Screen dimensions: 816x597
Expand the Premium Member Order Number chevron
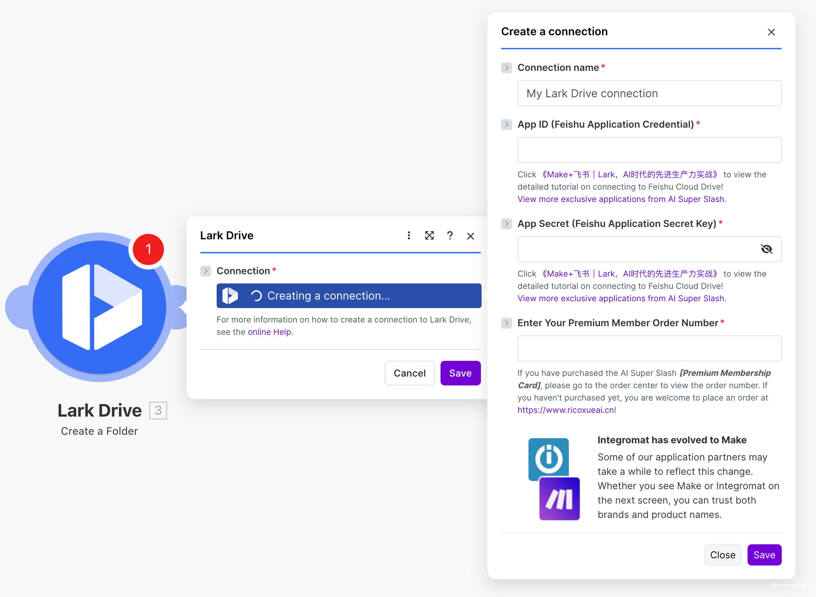point(506,323)
